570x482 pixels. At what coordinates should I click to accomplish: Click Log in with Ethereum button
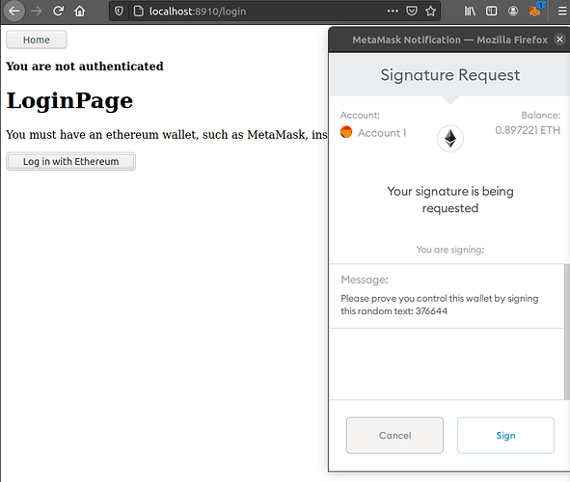[x=70, y=162]
